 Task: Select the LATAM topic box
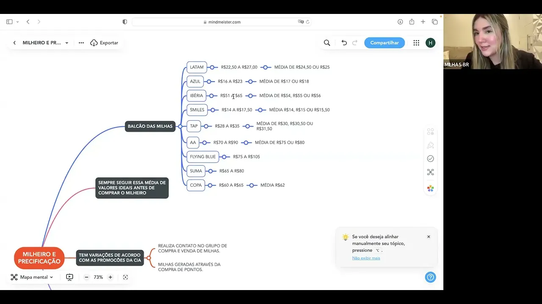click(x=197, y=67)
